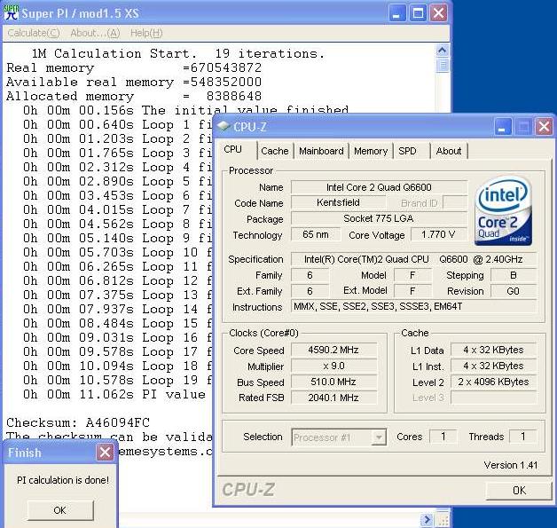557x528 pixels.
Task: Click the Super PI horizontal scroll right arrow
Action: coord(427,519)
